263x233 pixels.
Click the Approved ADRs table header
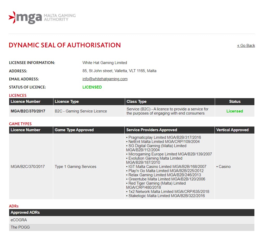point(132,212)
